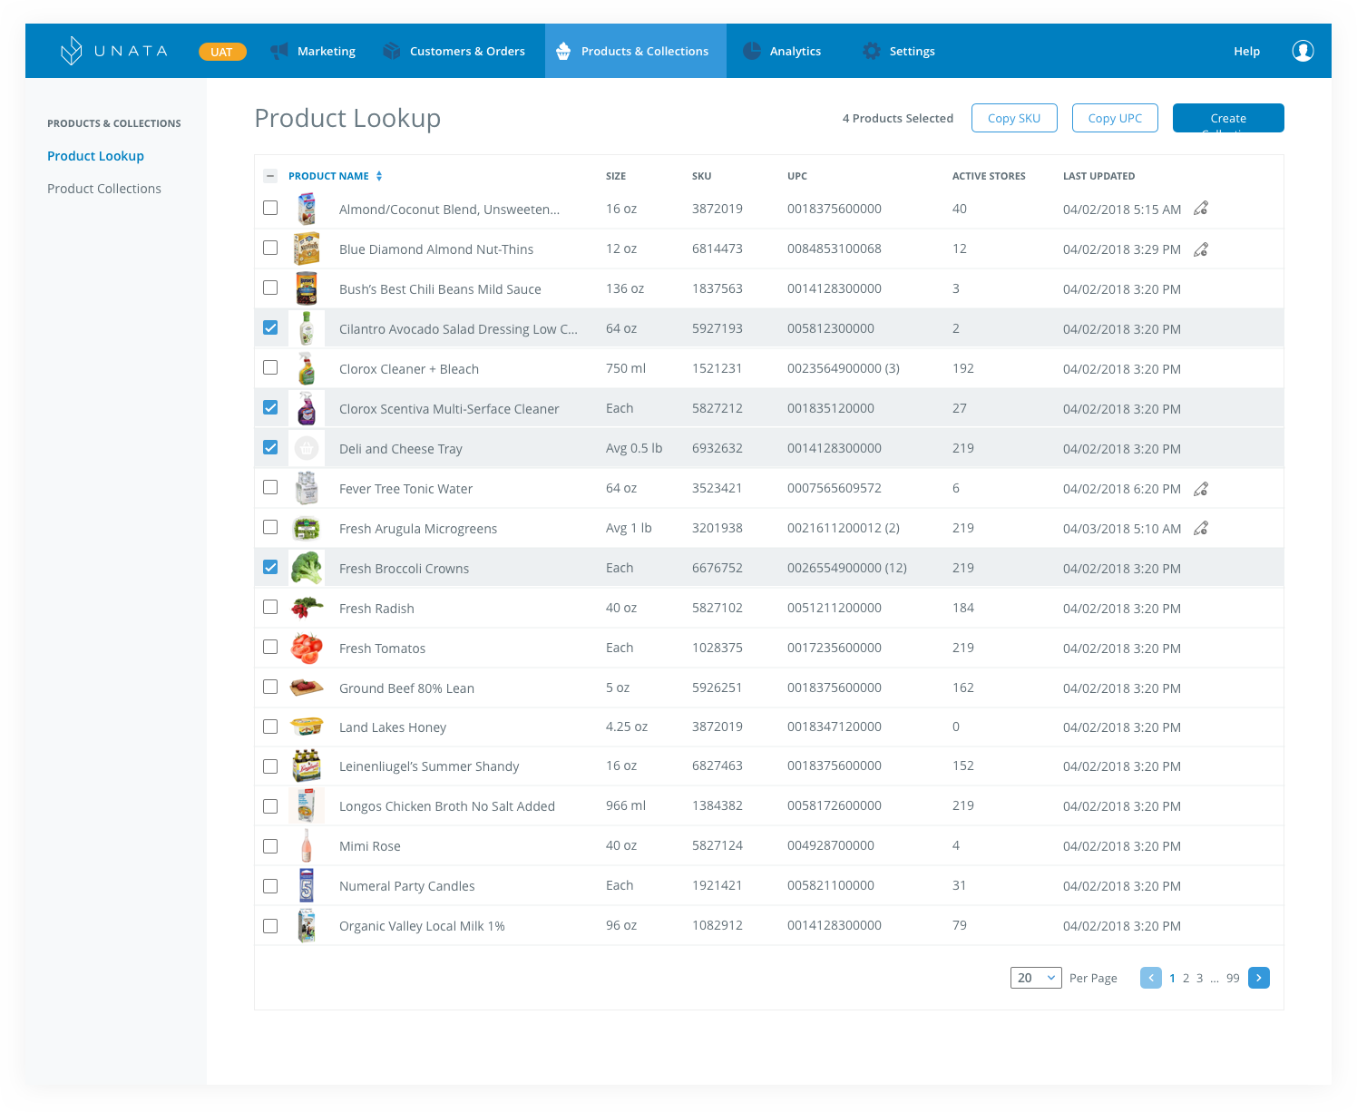Click the Analytics pie chart icon
The height and width of the screenshot is (1112, 1357).
[x=752, y=51]
